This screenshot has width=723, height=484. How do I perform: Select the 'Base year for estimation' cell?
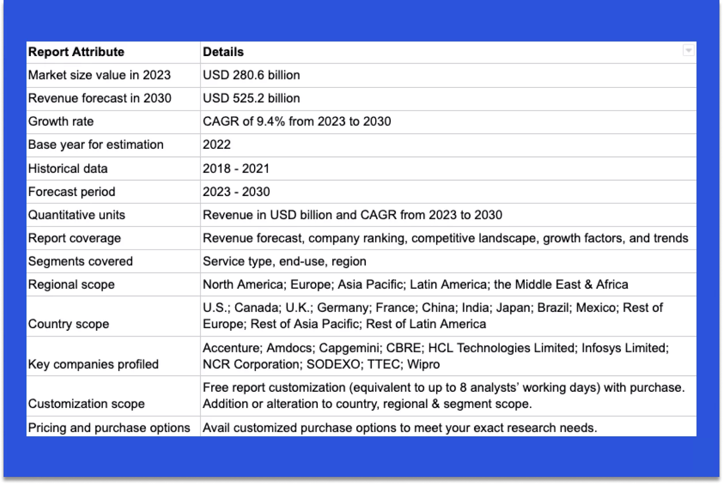[113, 145]
